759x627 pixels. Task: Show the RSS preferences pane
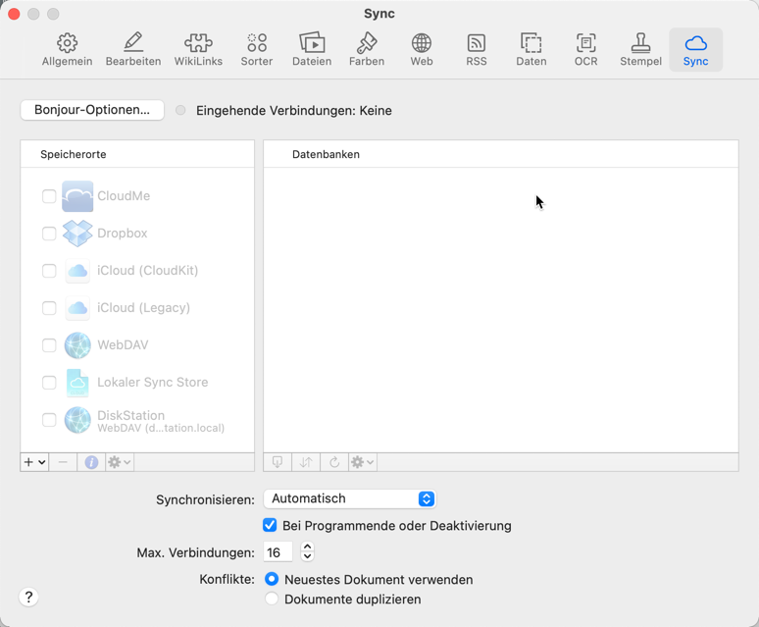477,49
